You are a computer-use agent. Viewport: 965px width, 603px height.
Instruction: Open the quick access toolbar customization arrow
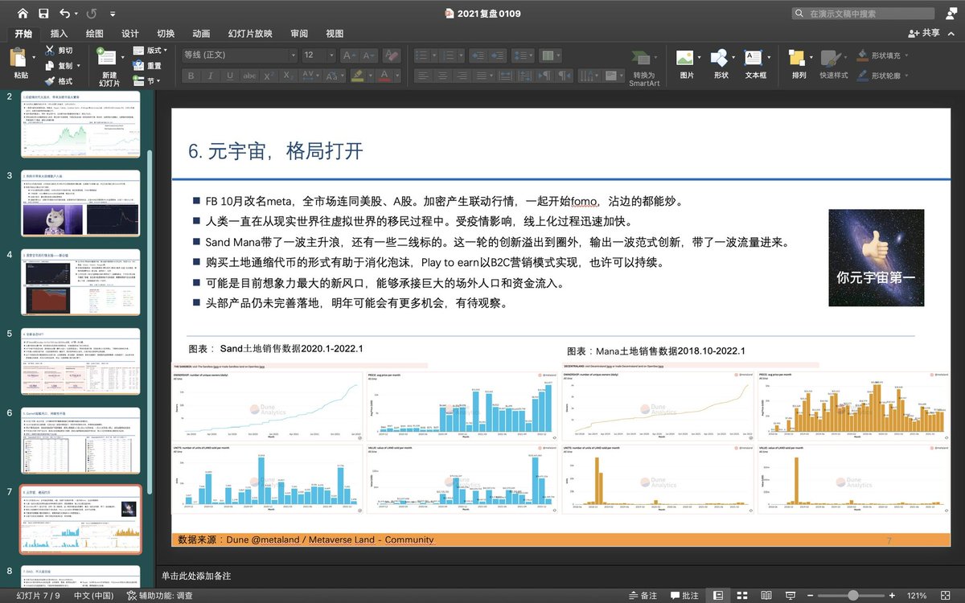pos(113,14)
